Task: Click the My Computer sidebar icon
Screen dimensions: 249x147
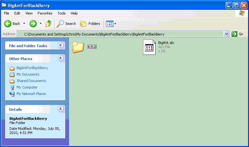Action: [x=12, y=87]
